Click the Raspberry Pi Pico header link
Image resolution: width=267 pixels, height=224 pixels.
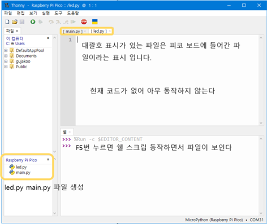[21, 160]
